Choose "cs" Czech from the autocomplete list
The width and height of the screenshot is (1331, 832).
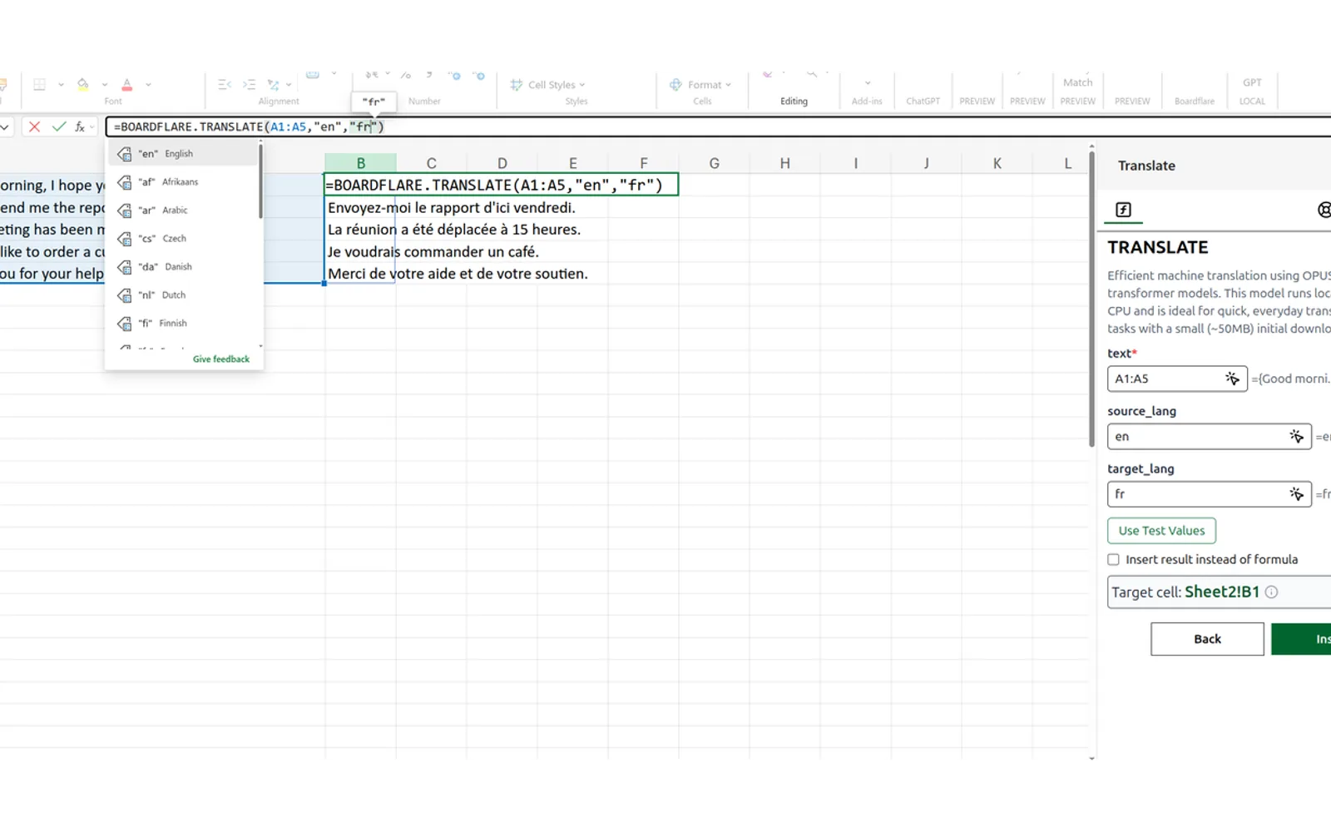[x=185, y=239]
